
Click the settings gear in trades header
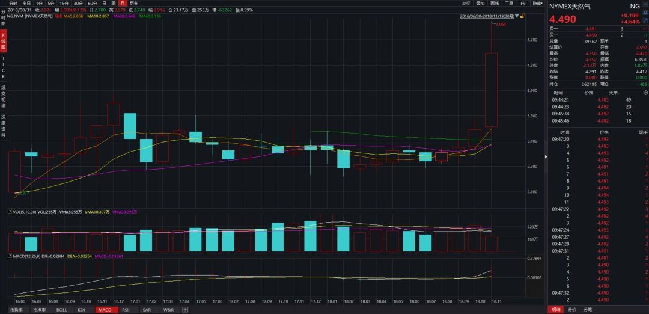pyautogui.click(x=645, y=93)
